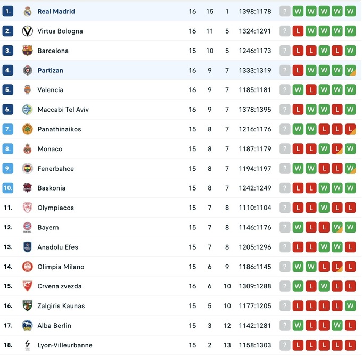The image size is (362, 356).
Task: Click the Olympiacos club crest icon
Action: pyautogui.click(x=28, y=208)
